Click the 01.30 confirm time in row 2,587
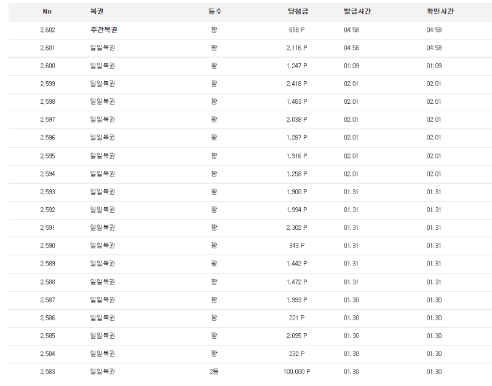This screenshot has height=386, width=492. (x=434, y=300)
